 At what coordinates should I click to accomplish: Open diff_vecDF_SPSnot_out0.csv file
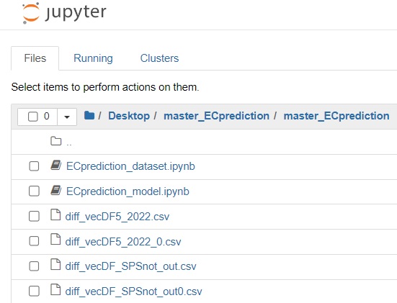coord(134,291)
